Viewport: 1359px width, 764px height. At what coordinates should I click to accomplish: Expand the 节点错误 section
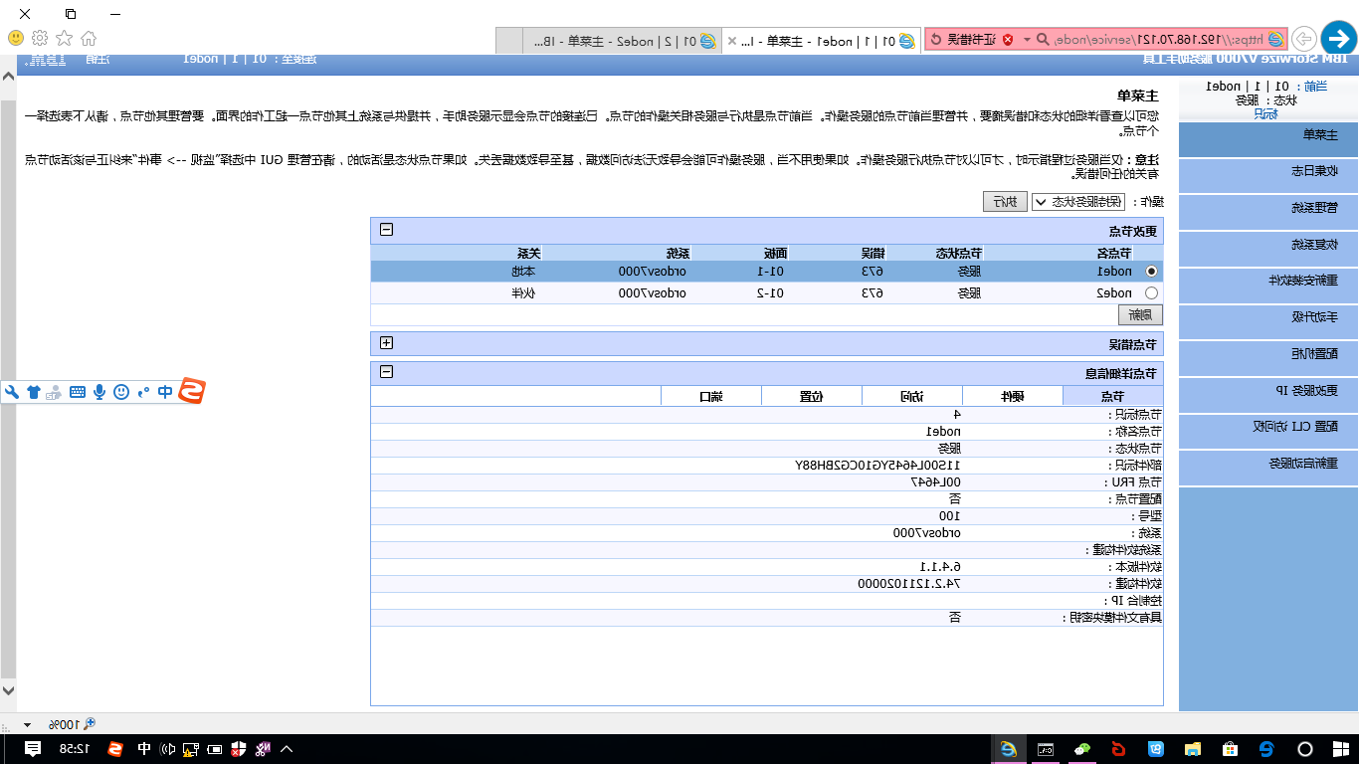point(387,343)
